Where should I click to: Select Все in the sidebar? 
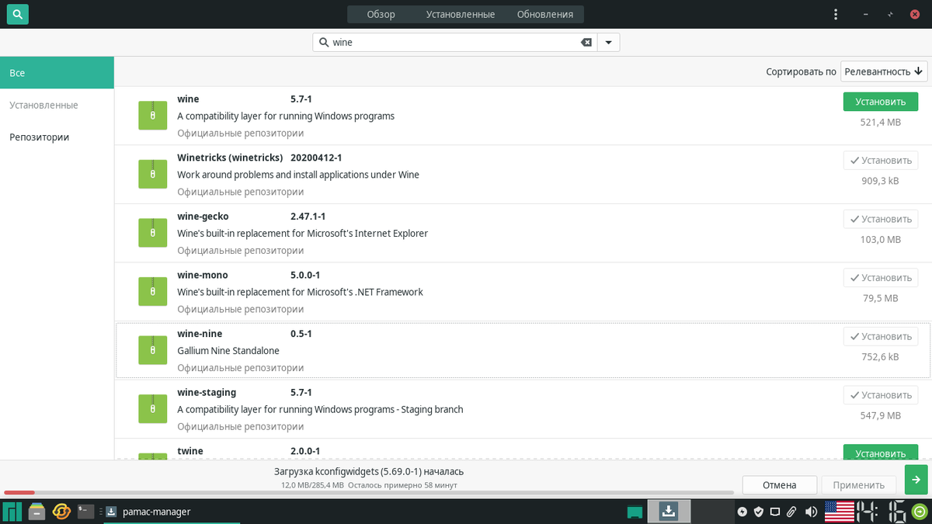point(57,73)
